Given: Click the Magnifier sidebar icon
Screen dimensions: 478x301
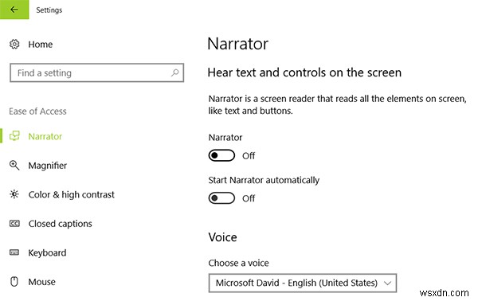Looking at the screenshot, I should coord(14,166).
